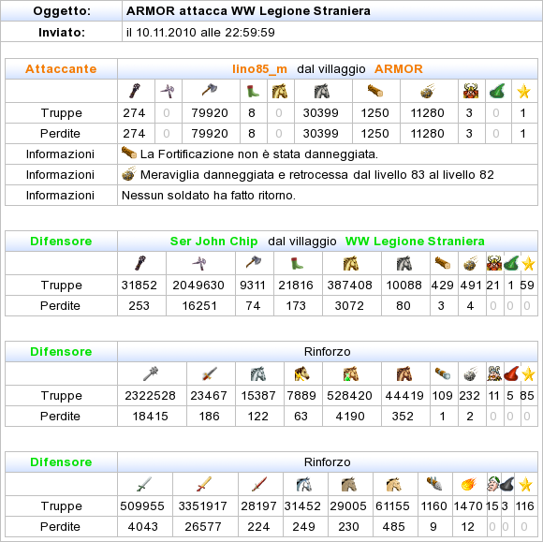543x542 pixels.
Task: Click red hat Settler icon in first Rinforzo
Action: click(x=511, y=374)
